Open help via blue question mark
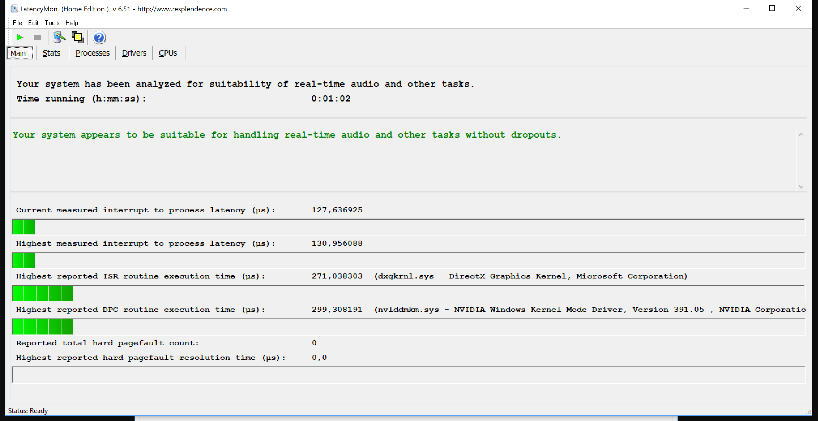Image resolution: width=818 pixels, height=421 pixels. 99,38
